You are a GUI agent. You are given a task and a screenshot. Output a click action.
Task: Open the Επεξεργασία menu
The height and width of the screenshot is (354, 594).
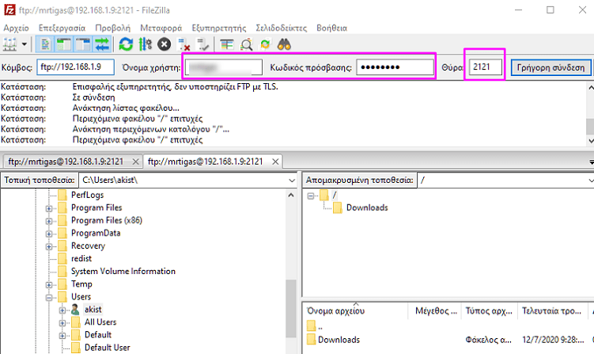point(62,28)
